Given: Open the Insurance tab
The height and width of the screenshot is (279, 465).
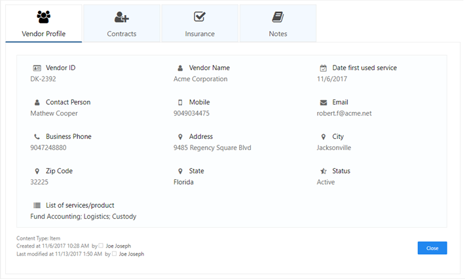Looking at the screenshot, I should click(200, 24).
